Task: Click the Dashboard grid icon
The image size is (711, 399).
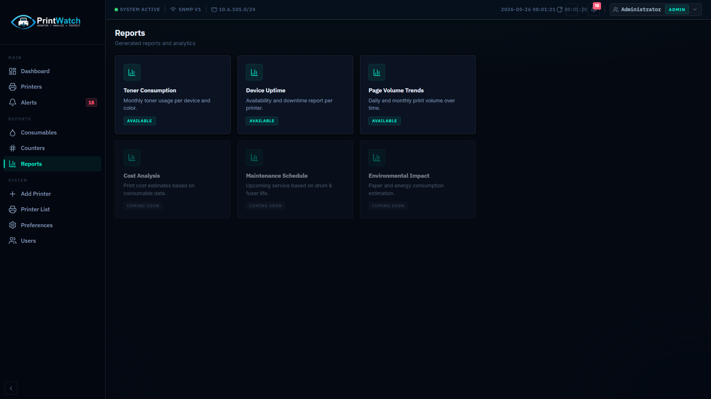Action: pyautogui.click(x=13, y=71)
